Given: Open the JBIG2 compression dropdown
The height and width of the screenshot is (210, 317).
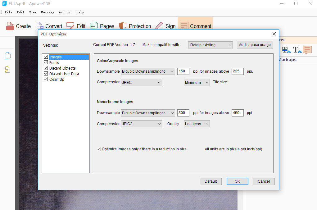Looking at the screenshot, I should (141, 124).
